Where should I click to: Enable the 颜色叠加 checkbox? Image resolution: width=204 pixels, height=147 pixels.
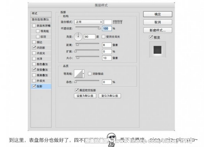[34, 64]
